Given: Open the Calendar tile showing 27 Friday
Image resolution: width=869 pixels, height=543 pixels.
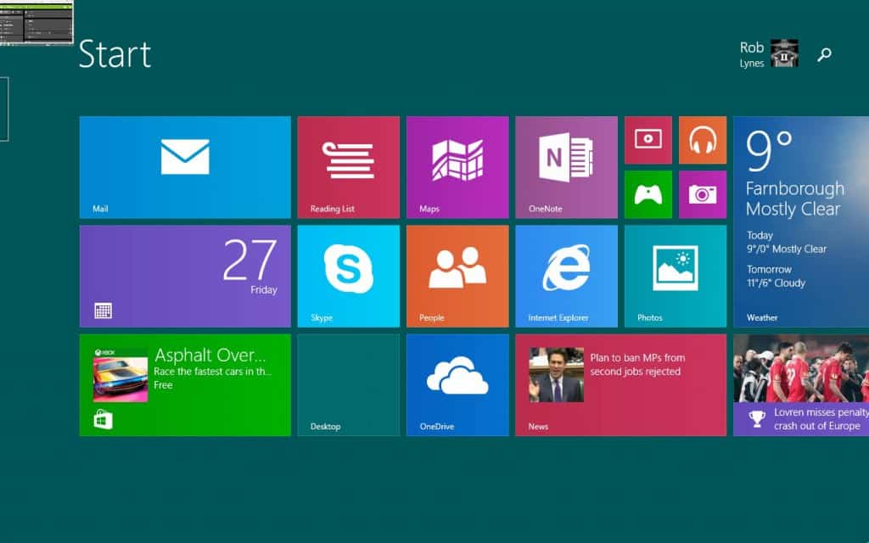Looking at the screenshot, I should pyautogui.click(x=185, y=276).
